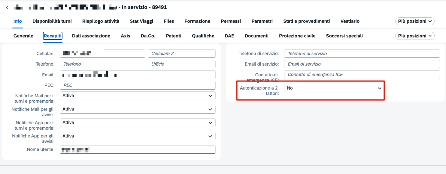Screen dimensions: 446x174
Task: Open Notifiche App per i turni dropdown
Action: (138, 122)
